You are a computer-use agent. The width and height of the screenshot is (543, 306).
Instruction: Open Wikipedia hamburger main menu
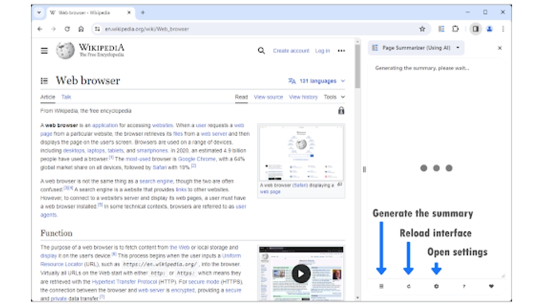pos(45,51)
